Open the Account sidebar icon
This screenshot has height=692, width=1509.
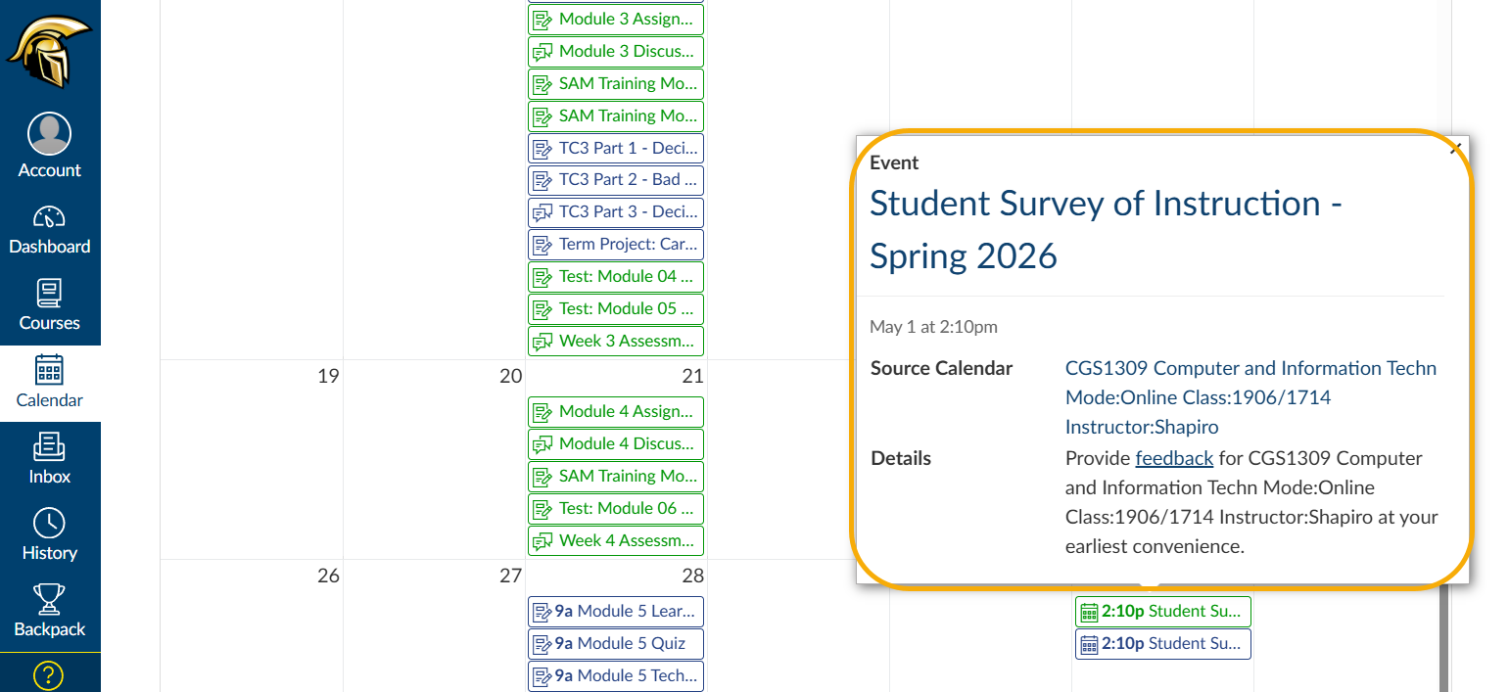click(x=50, y=143)
